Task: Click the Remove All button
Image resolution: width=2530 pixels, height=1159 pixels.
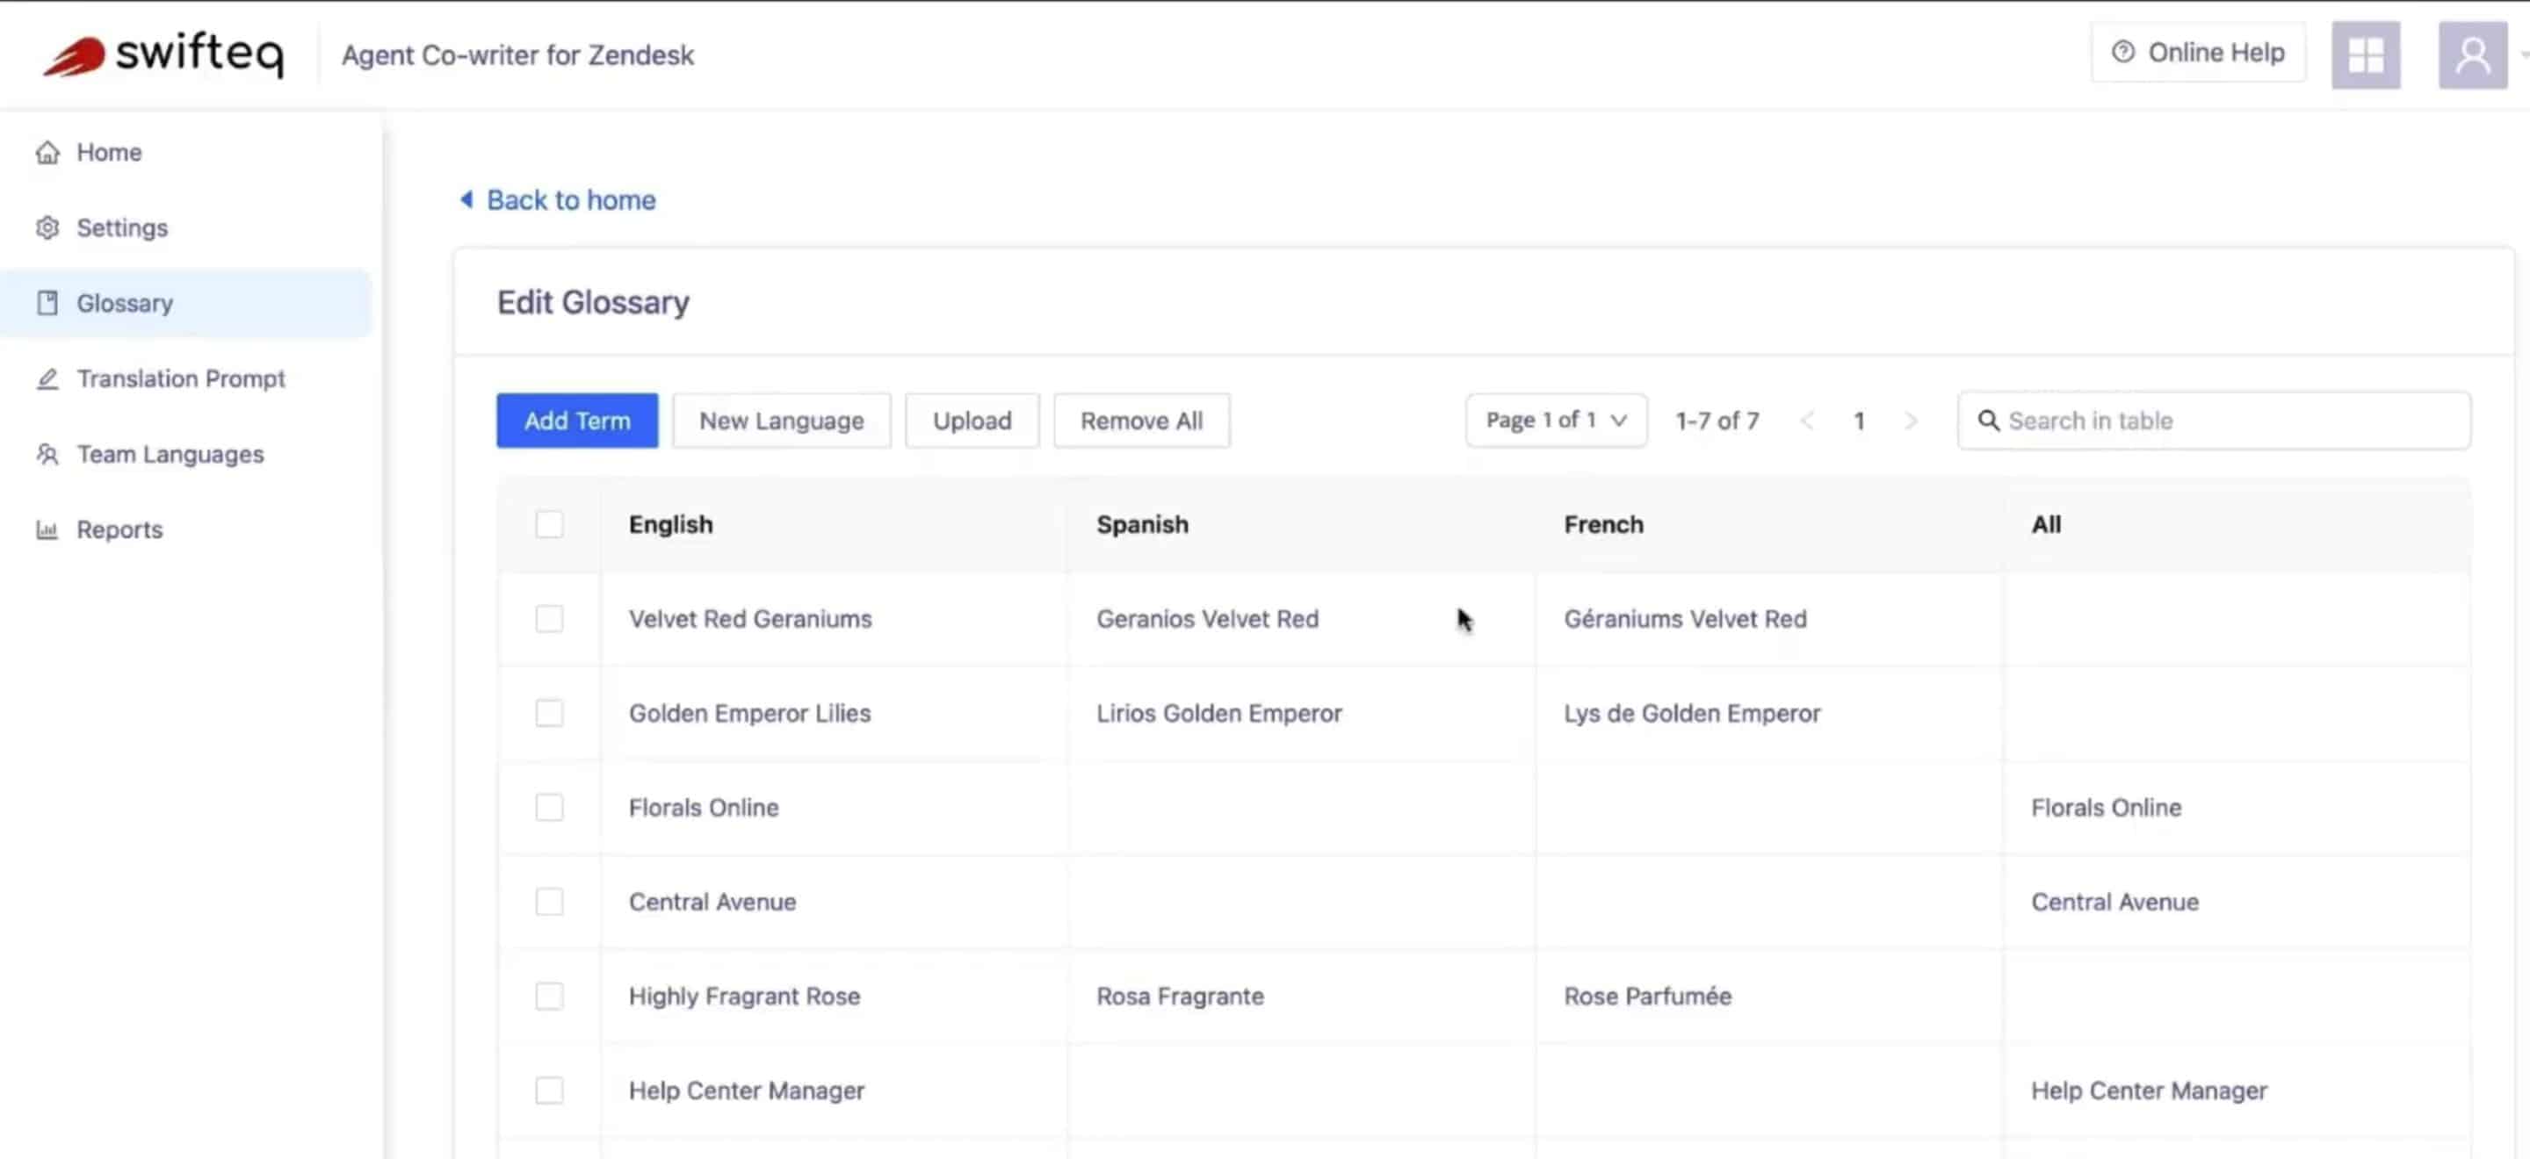Action: click(1141, 420)
